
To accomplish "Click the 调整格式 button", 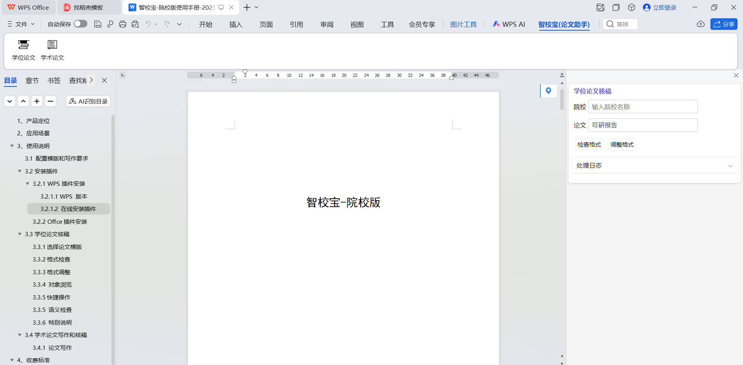I will (622, 145).
